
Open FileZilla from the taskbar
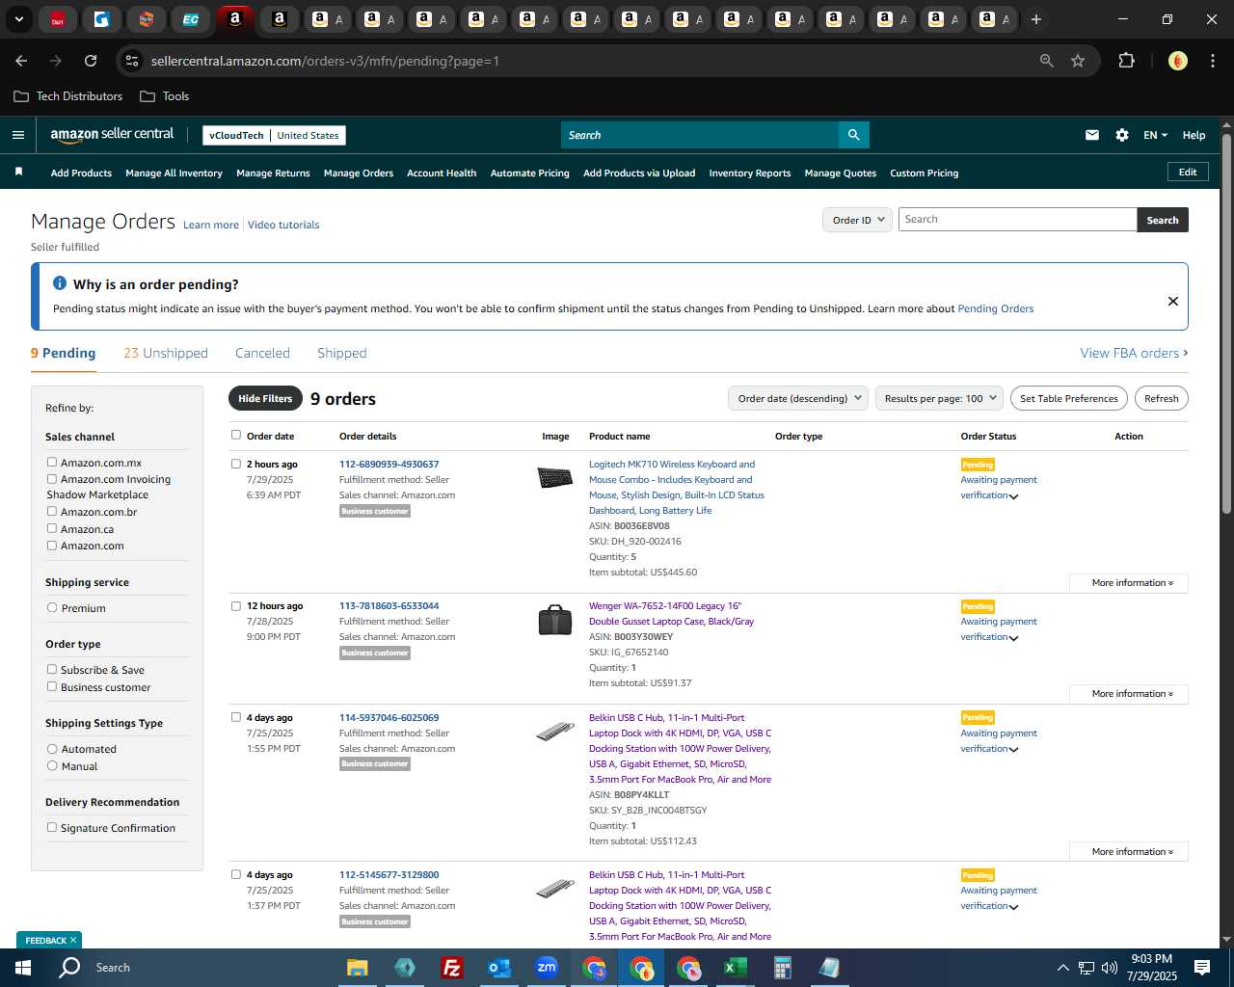[451, 968]
